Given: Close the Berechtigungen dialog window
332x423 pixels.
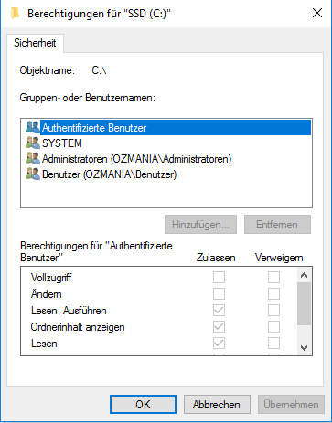Looking at the screenshot, I should click(317, 13).
